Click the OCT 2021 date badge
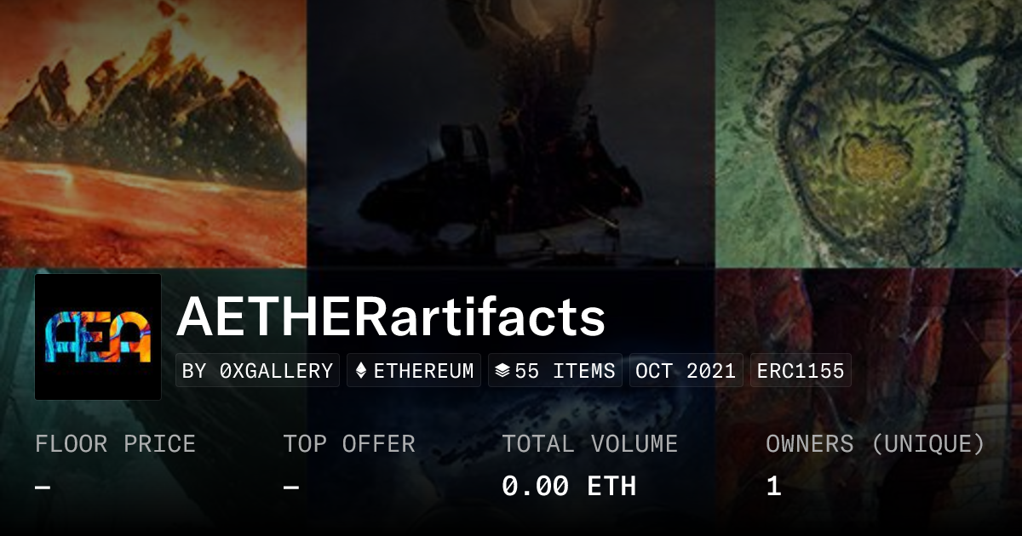 coord(686,371)
